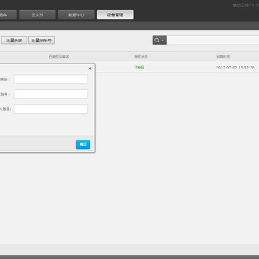This screenshot has height=259, width=259.
Task: Click the green 已授权 status in the row
Action: point(139,68)
